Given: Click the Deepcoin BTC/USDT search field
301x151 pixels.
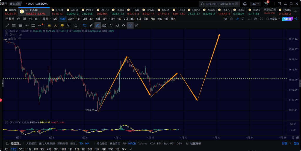Looking at the screenshot, I should [x=219, y=4].
